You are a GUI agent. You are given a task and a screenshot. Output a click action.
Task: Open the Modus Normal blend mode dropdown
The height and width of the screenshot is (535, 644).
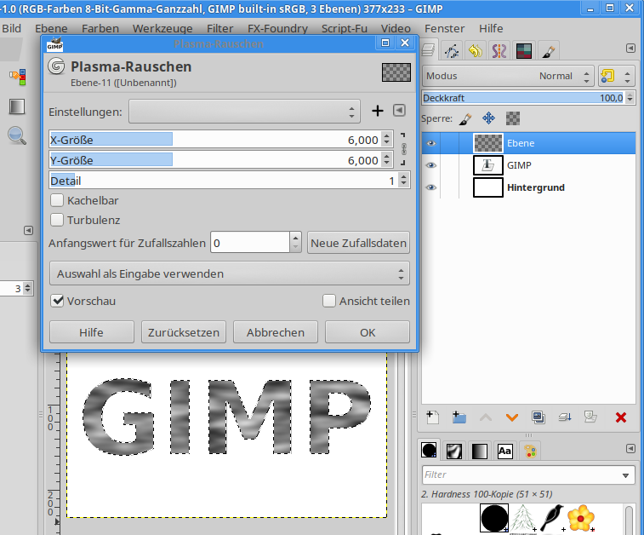click(x=508, y=76)
